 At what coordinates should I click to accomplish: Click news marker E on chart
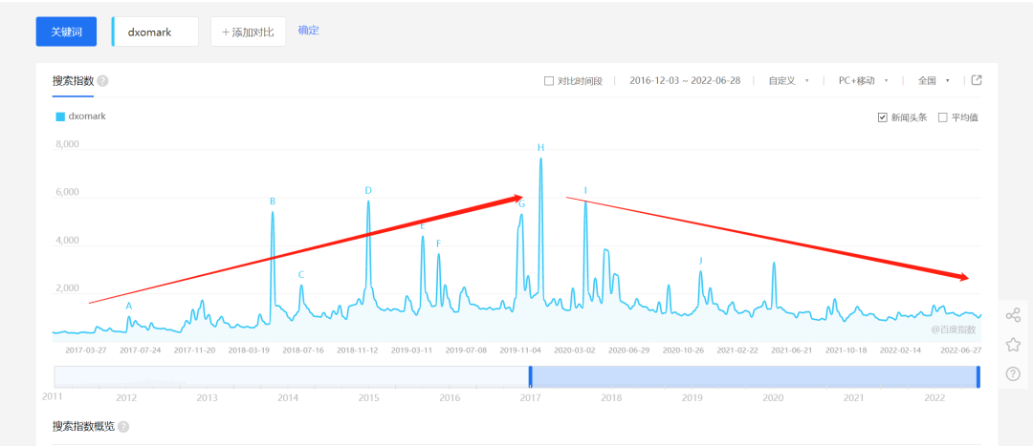click(x=423, y=226)
